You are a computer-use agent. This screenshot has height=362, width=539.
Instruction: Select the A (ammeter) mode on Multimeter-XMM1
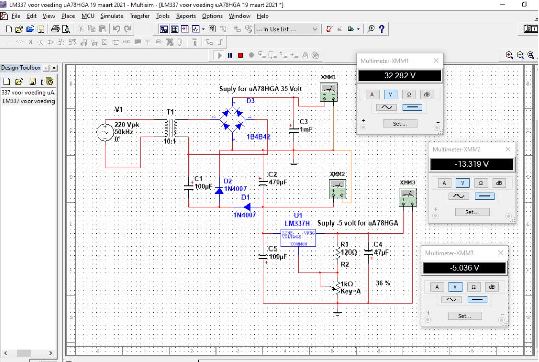(372, 95)
